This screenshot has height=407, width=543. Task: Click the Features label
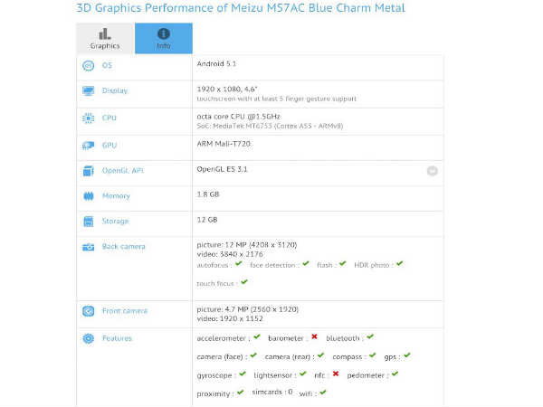tap(117, 338)
